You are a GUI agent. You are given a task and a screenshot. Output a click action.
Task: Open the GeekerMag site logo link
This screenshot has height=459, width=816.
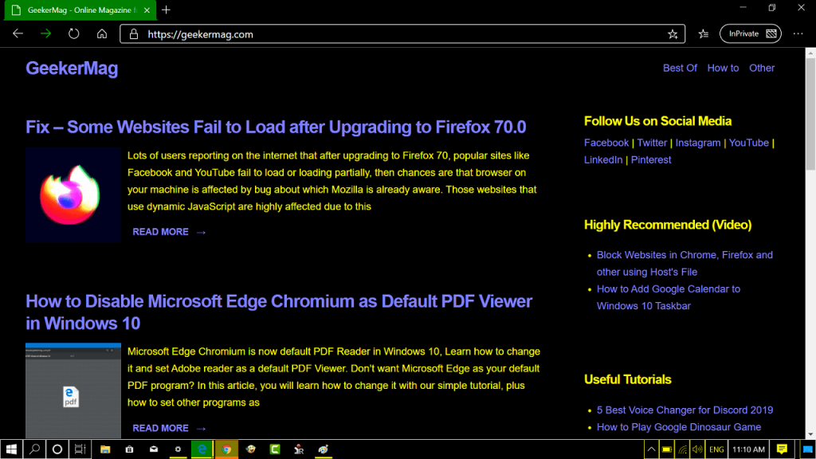coord(72,69)
